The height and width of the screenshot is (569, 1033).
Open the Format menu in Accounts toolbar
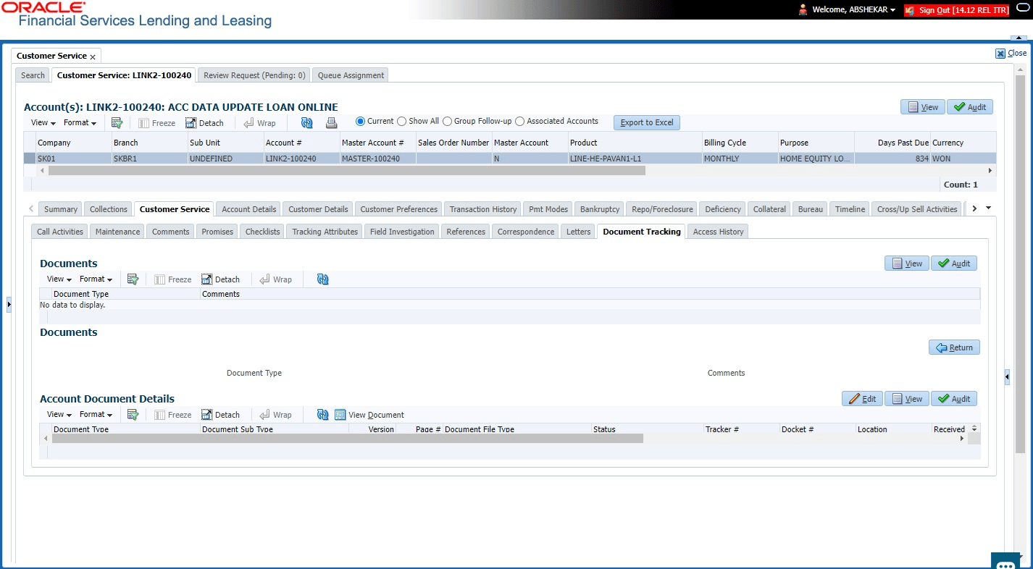80,123
